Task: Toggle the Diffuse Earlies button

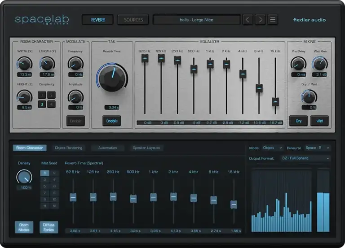Action: tap(49, 227)
